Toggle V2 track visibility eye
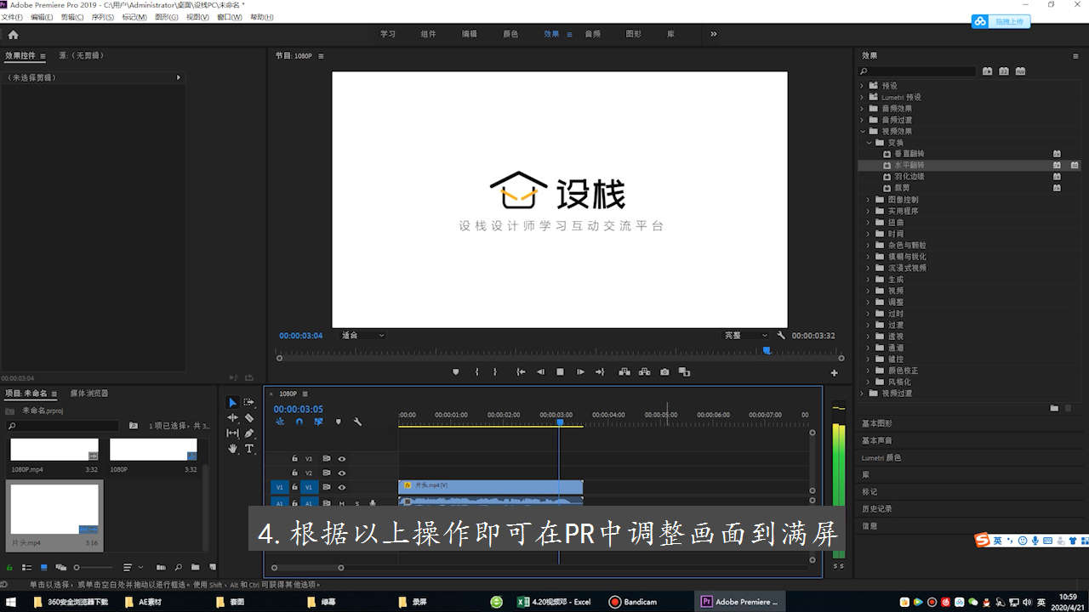Image resolution: width=1089 pixels, height=612 pixels. tap(342, 473)
